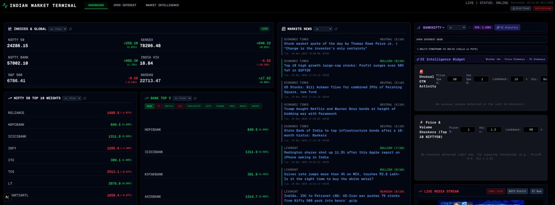Select the AUTO sector filter chip
Viewport: 555px width, 205px height.
pyautogui.click(x=209, y=106)
